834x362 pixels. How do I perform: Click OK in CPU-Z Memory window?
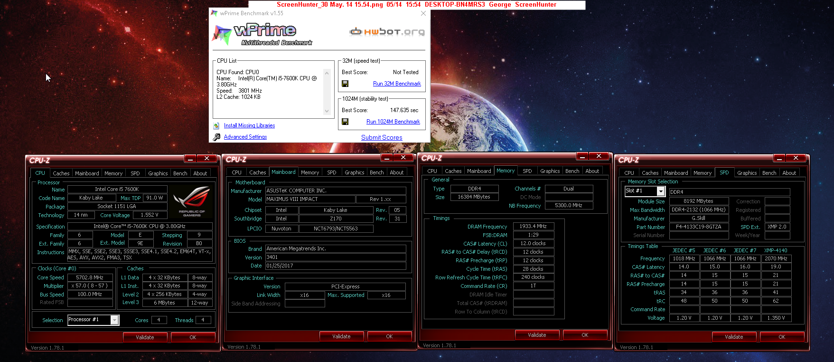[x=585, y=335]
